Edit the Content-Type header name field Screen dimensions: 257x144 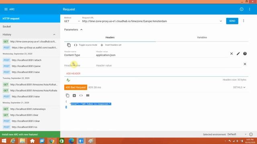[79, 55]
